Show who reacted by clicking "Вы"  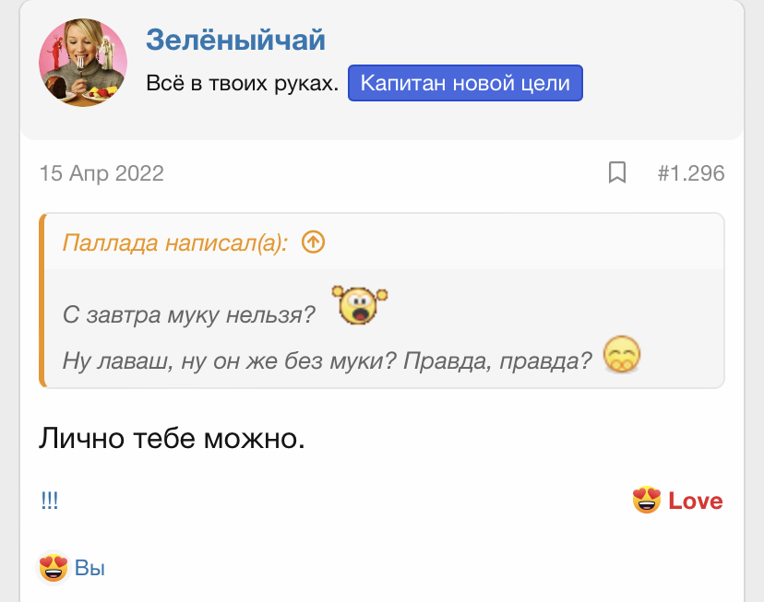90,568
